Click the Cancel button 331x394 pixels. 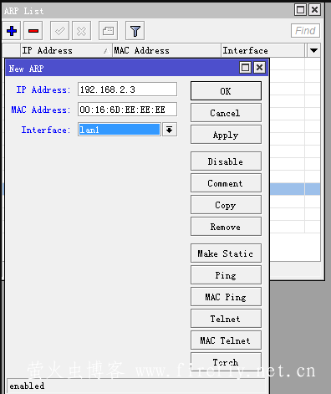[226, 113]
